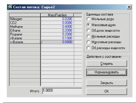
Task: Close the Состав потока dialog with X
Action: 129,7
